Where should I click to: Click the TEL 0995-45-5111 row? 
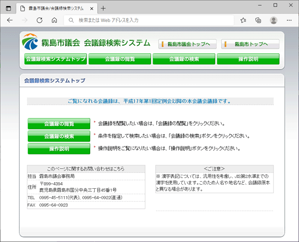(x=86, y=198)
